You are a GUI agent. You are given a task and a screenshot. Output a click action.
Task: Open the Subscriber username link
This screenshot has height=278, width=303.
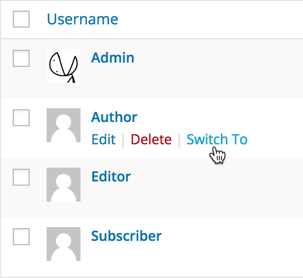(x=127, y=236)
